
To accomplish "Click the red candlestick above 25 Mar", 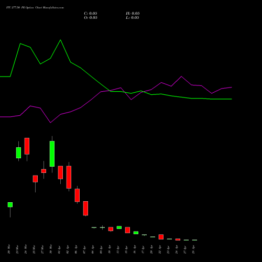I will point(35,179).
